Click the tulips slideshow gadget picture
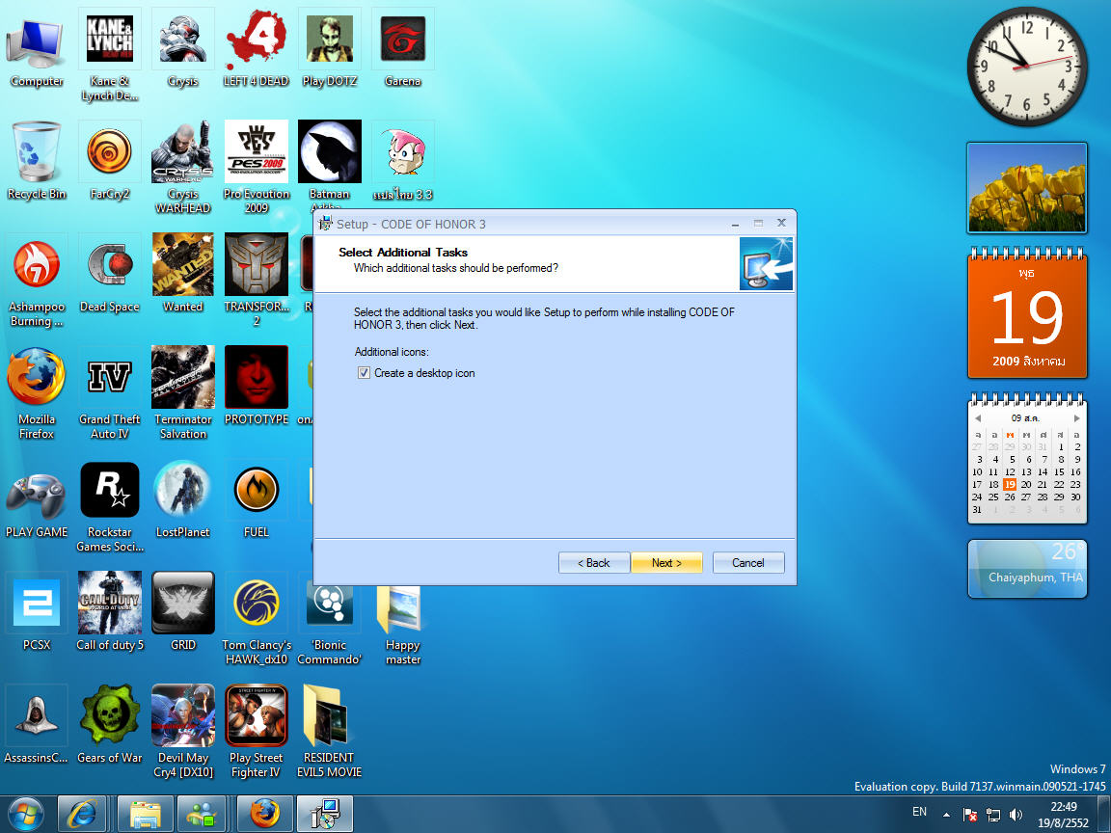The height and width of the screenshot is (833, 1111). click(1027, 188)
